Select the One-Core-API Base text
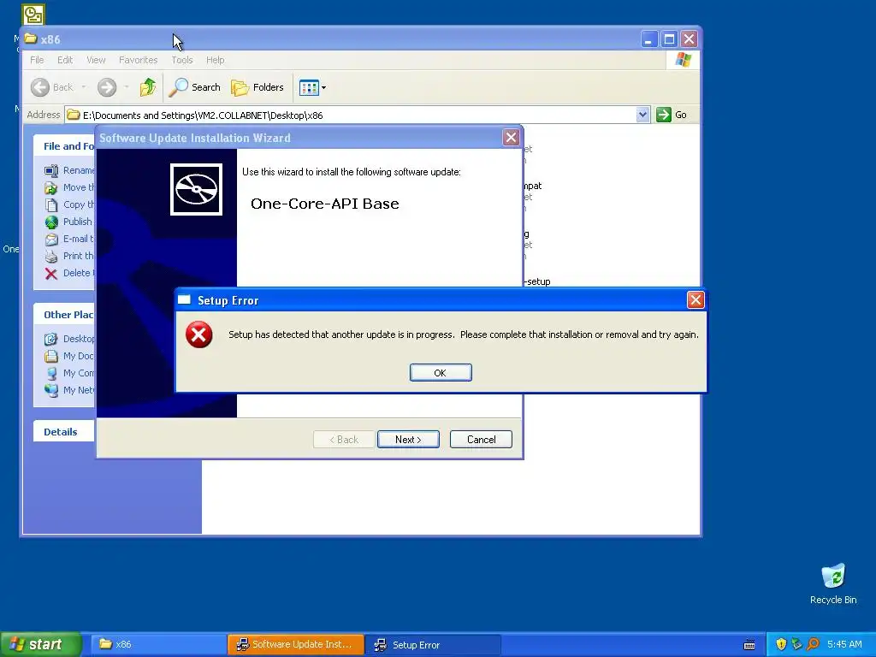876x657 pixels. [x=324, y=204]
